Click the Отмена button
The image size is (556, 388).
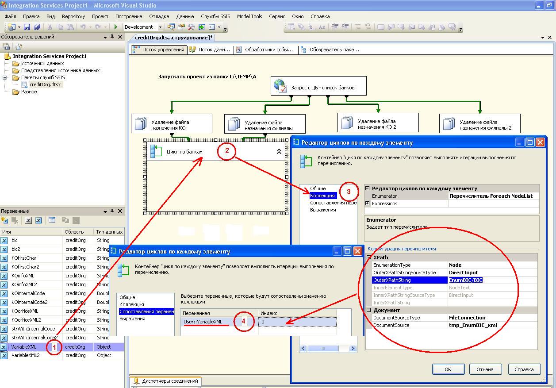coord(485,369)
